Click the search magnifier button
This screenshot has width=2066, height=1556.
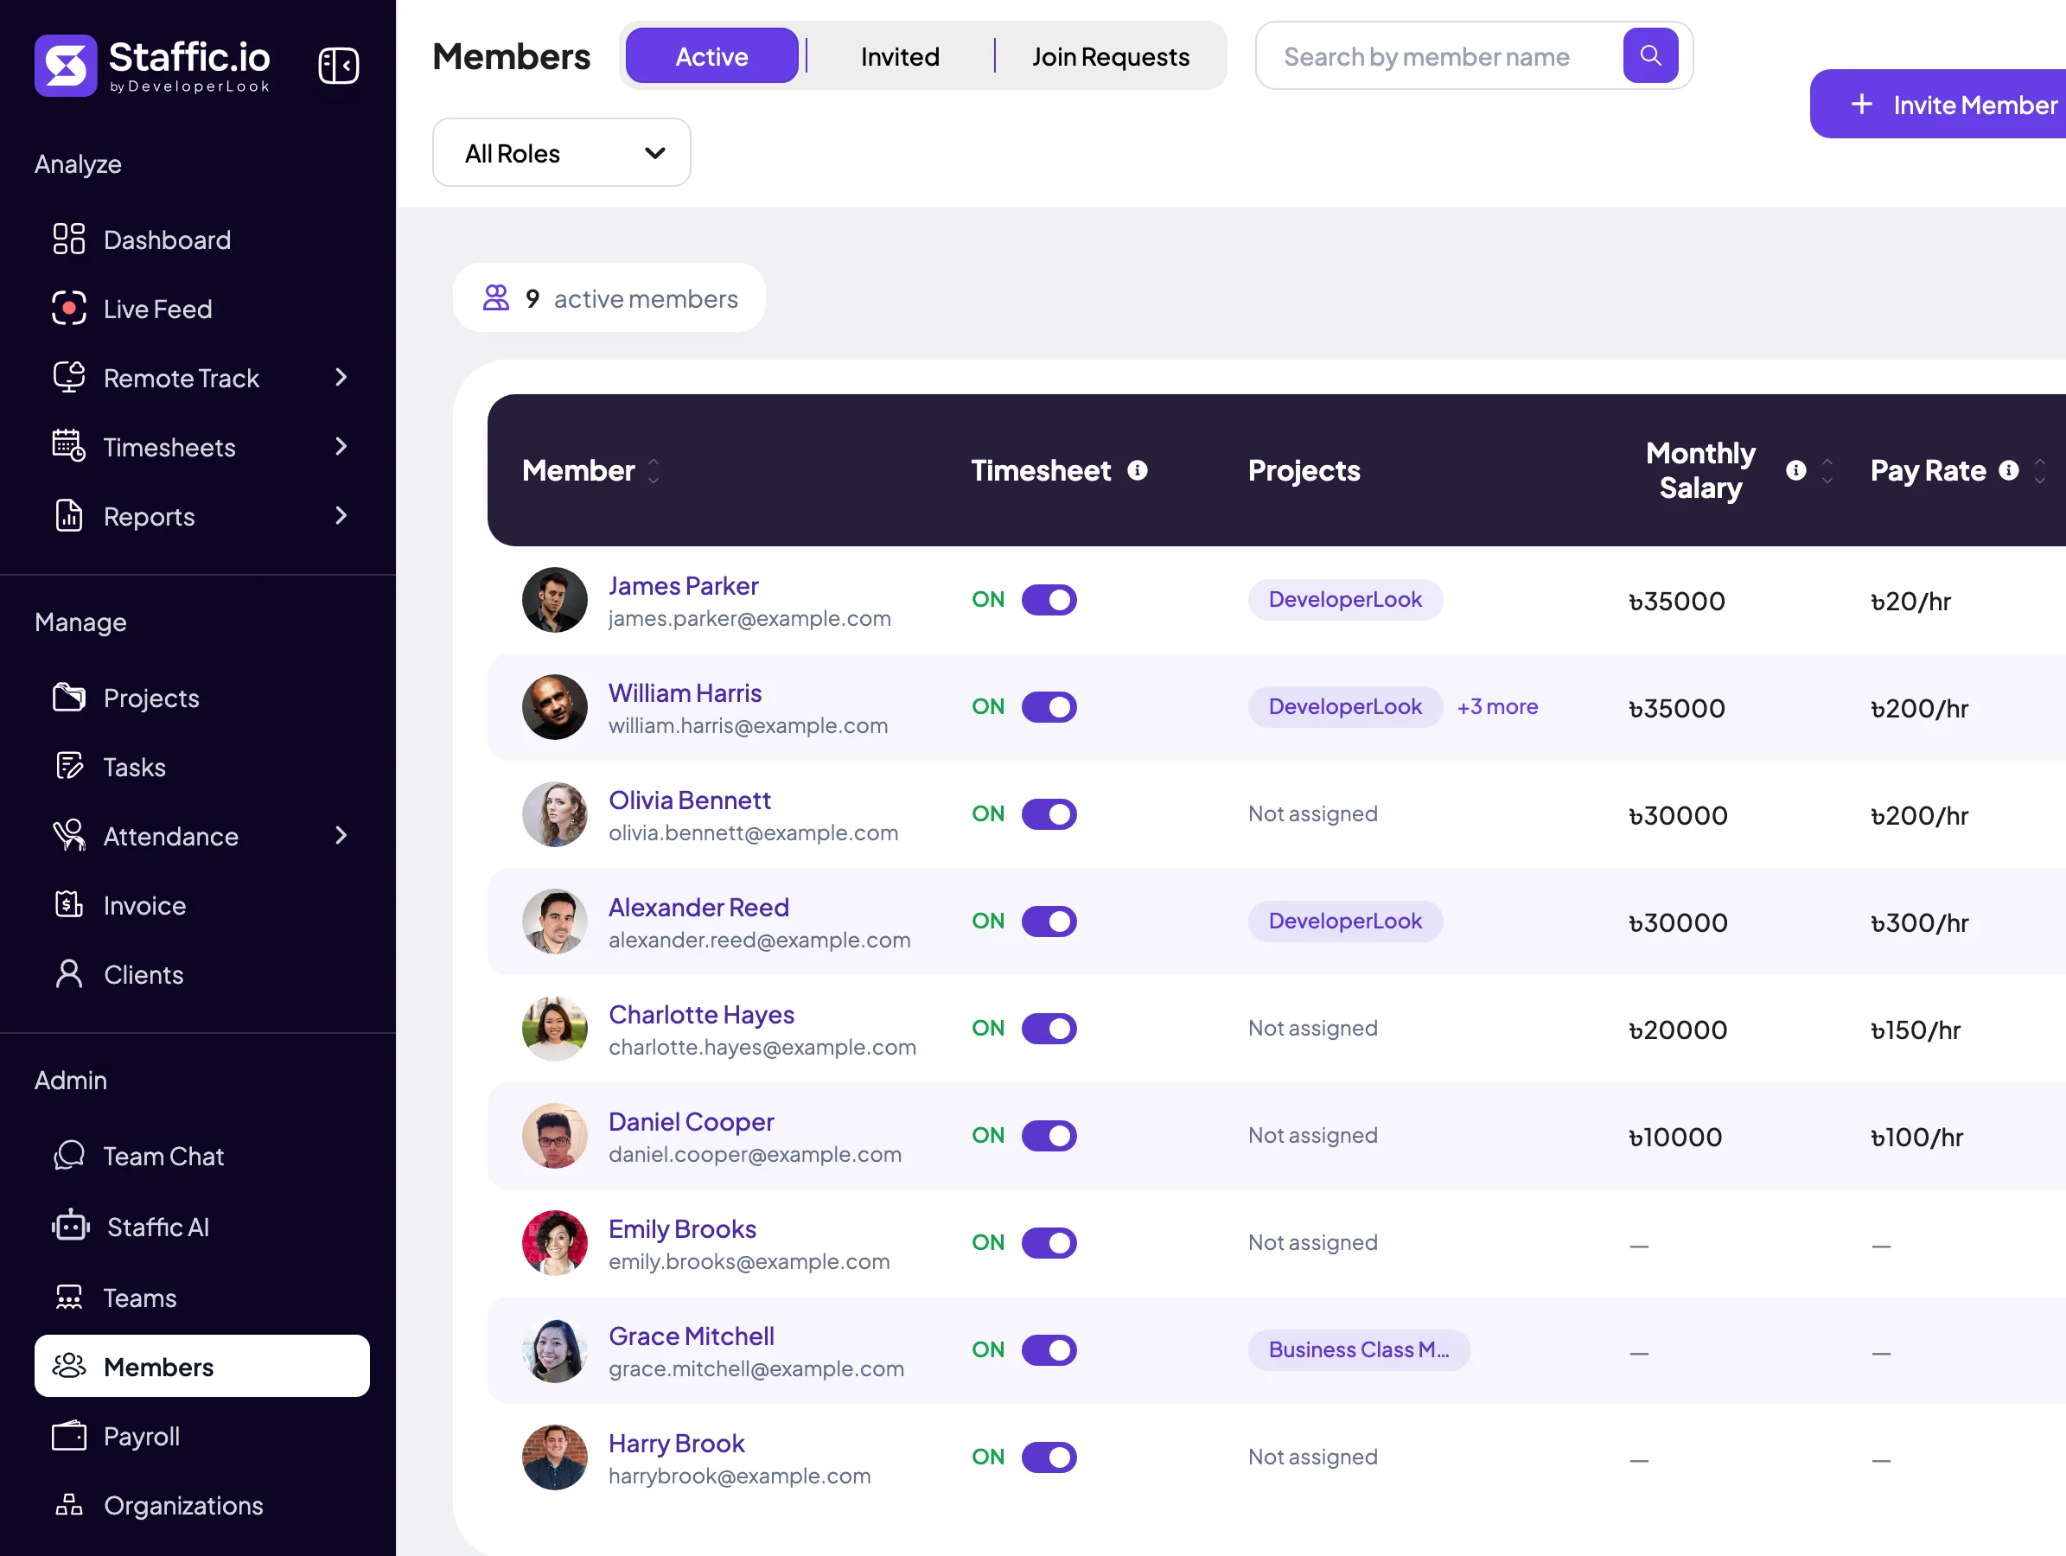[1650, 56]
